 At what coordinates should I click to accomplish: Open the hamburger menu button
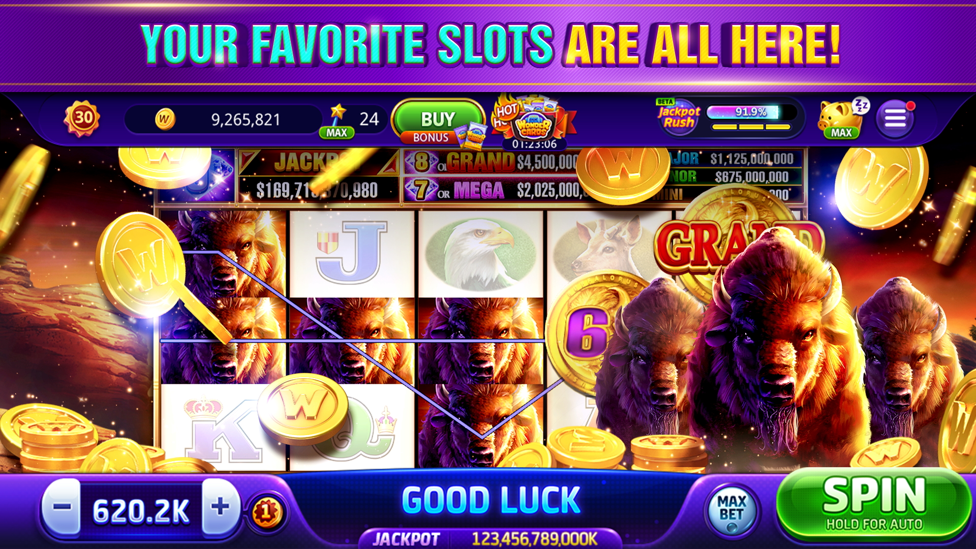(895, 119)
